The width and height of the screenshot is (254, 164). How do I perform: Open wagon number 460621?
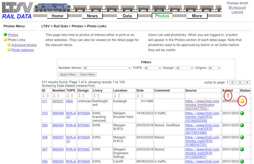(x=58, y=101)
